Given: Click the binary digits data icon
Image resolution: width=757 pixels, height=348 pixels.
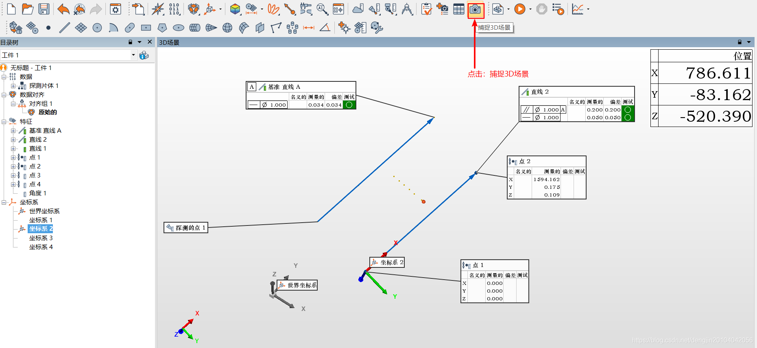Looking at the screenshot, I should (174, 9).
